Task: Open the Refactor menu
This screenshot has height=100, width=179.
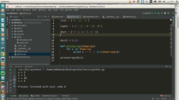Action: tap(42, 10)
